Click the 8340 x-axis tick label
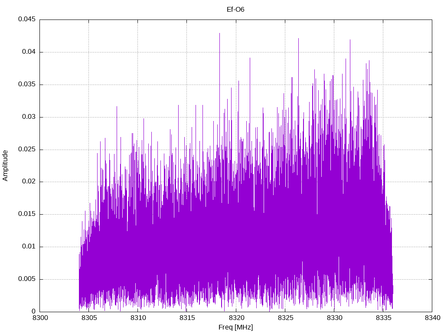 [x=432, y=318]
